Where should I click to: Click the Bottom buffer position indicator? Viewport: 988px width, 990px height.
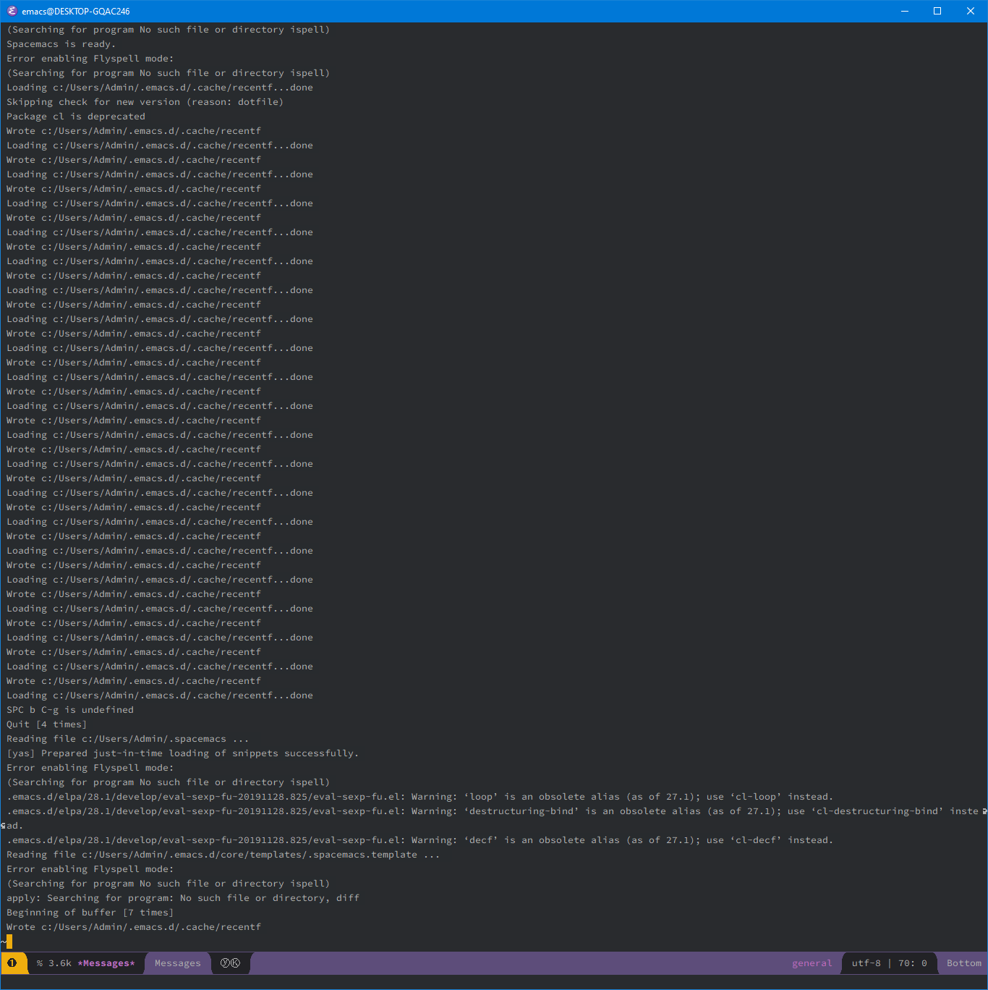(963, 963)
